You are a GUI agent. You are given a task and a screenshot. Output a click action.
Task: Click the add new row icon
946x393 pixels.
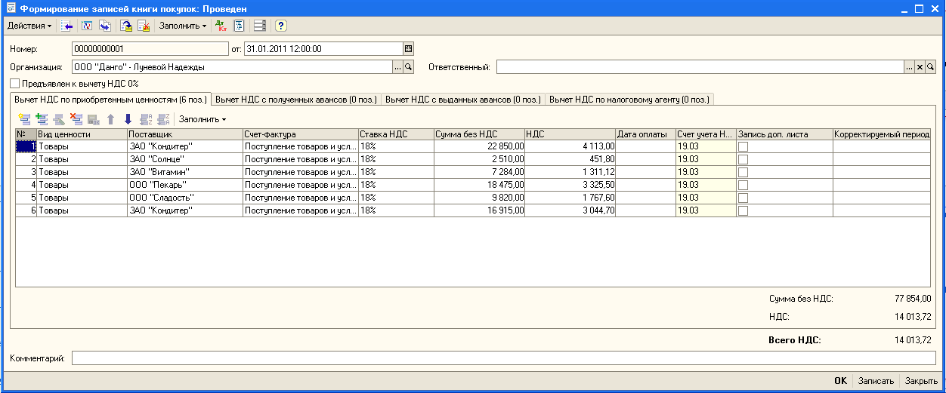[24, 119]
